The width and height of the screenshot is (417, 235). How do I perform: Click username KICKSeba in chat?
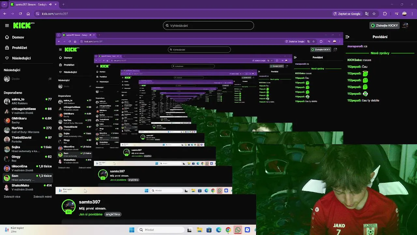point(354,60)
